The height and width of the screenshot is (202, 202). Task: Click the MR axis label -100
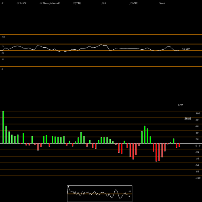pyautogui.click(x=198, y=178)
